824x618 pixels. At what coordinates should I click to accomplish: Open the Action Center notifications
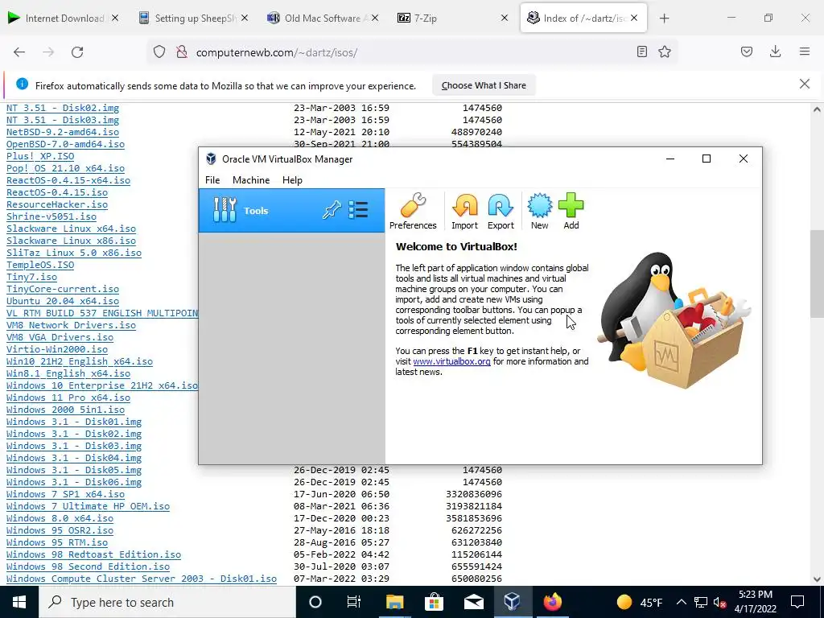[797, 602]
